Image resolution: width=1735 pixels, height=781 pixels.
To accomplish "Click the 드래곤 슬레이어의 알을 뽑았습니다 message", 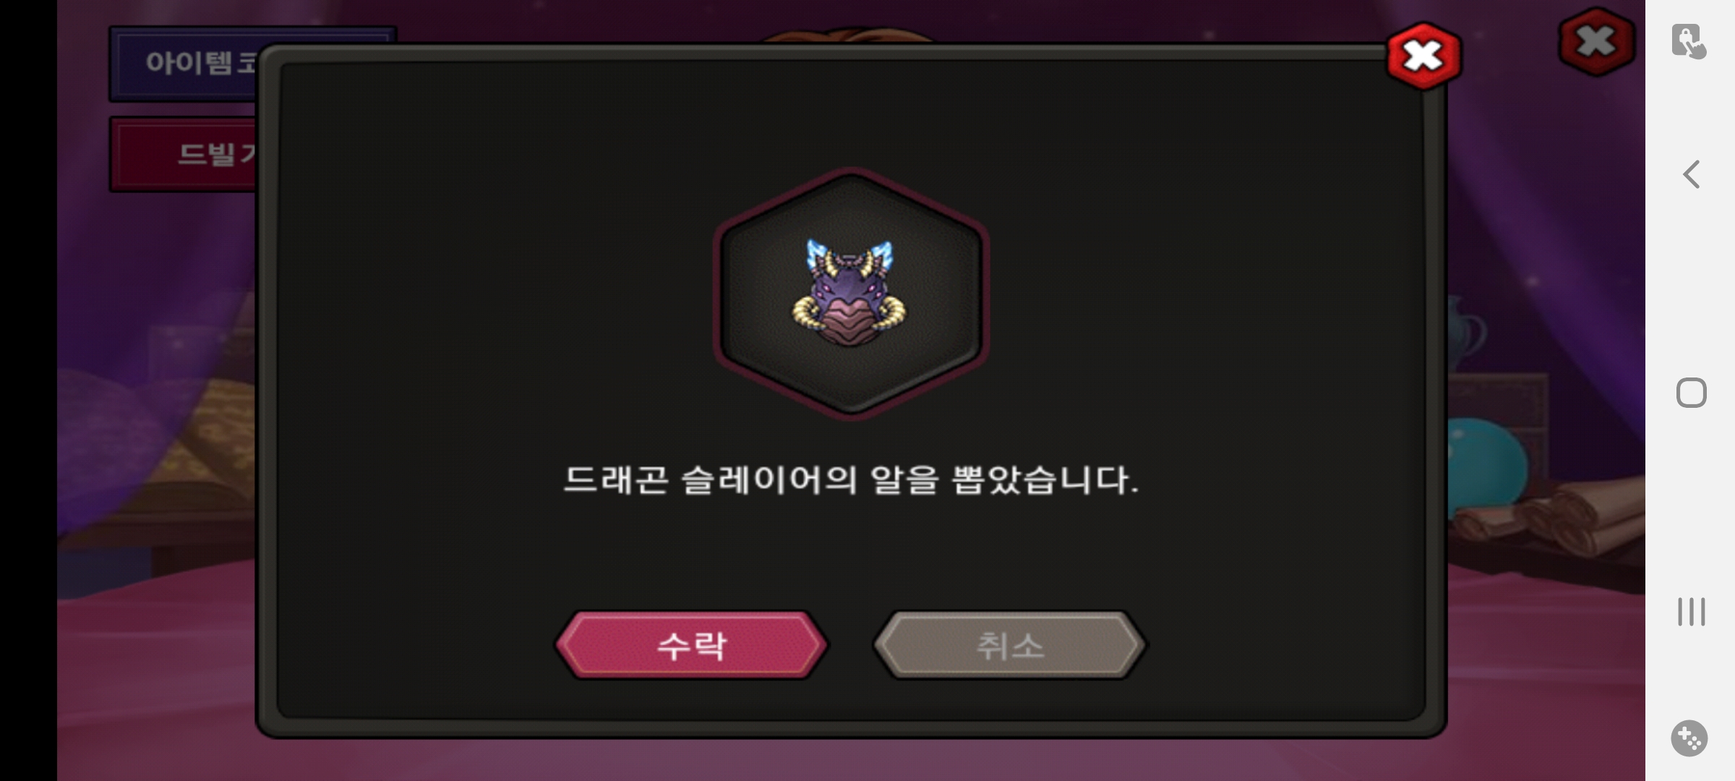I will pyautogui.click(x=851, y=479).
